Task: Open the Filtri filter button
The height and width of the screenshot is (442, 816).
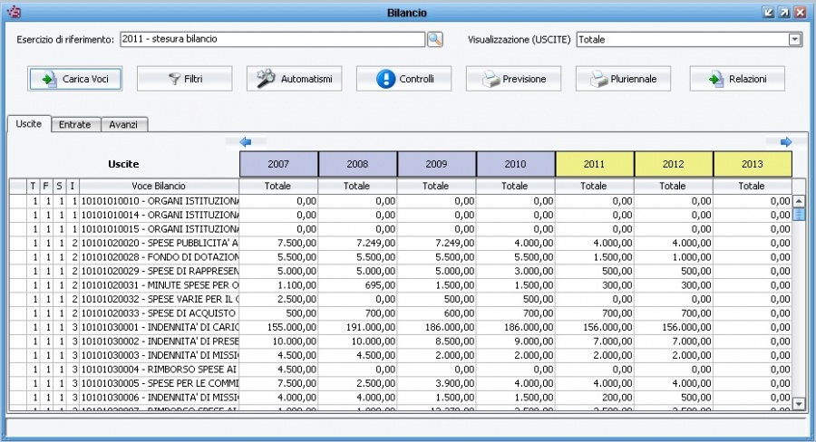Action: pos(185,80)
